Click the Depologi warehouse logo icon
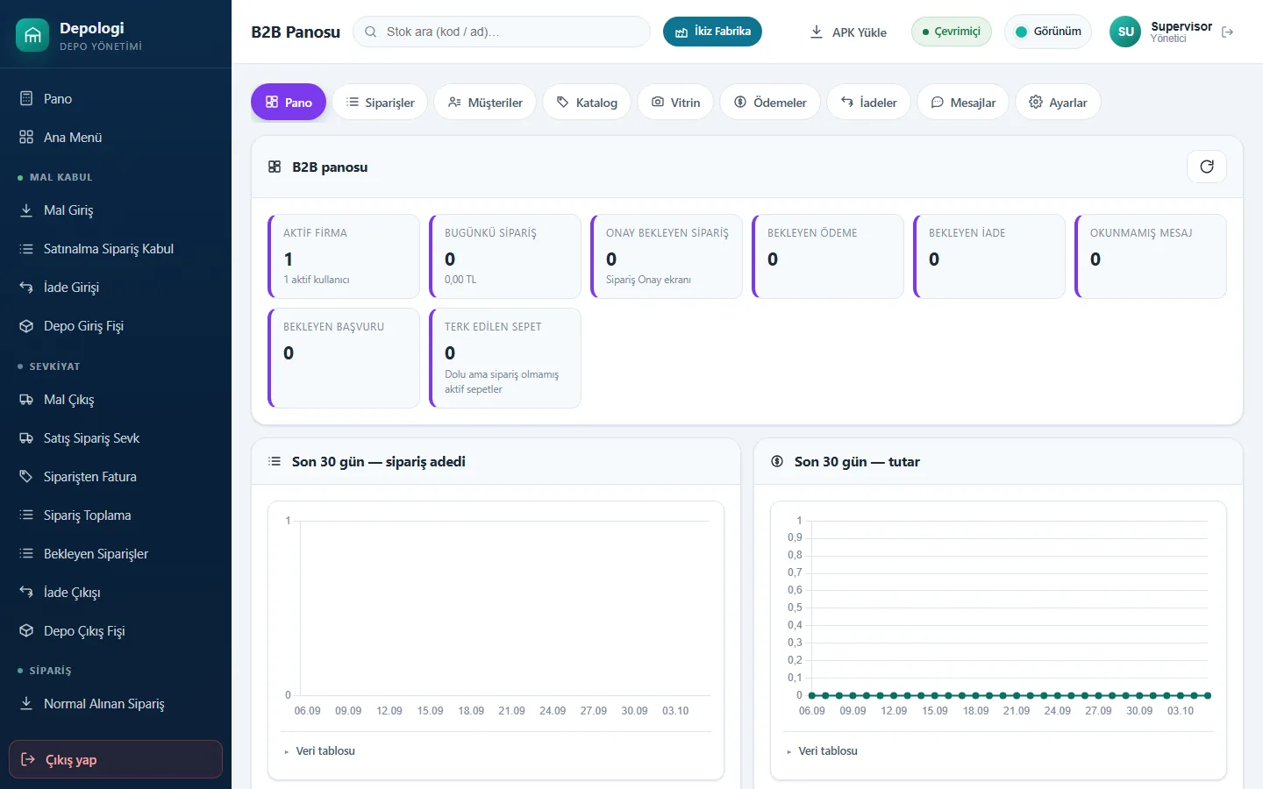 coord(32,35)
